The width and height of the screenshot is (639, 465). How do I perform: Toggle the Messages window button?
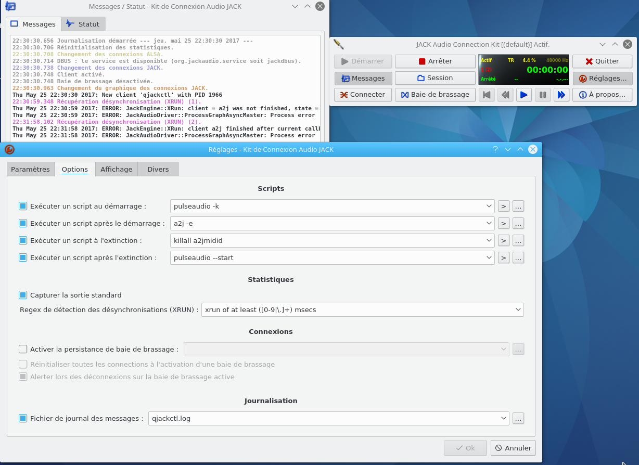(363, 78)
